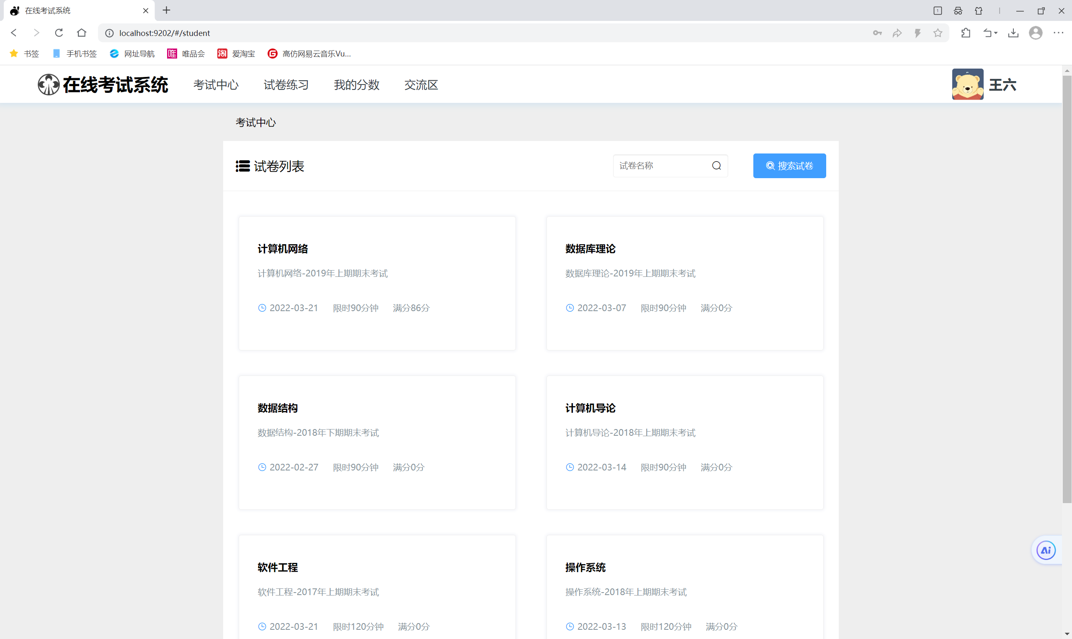This screenshot has height=639, width=1072.
Task: Click the bookmark star icon in the address bar
Action: pyautogui.click(x=938, y=33)
